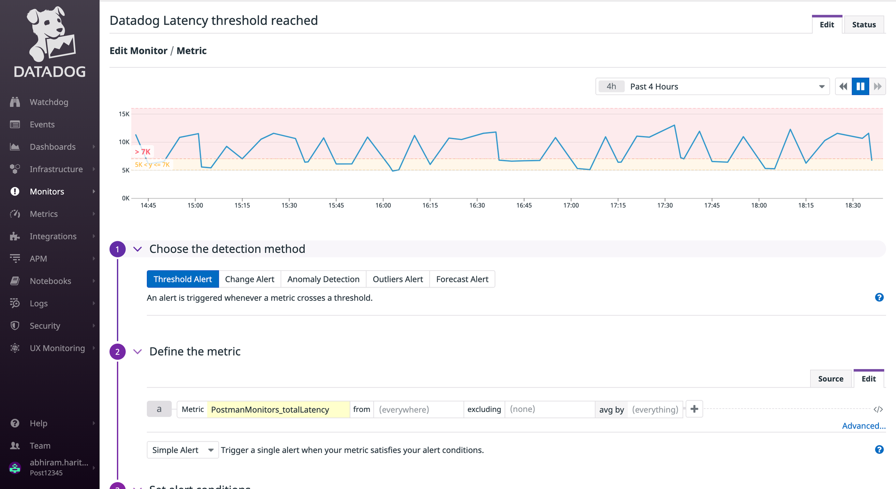
Task: Select Change Alert detection method
Action: point(249,279)
